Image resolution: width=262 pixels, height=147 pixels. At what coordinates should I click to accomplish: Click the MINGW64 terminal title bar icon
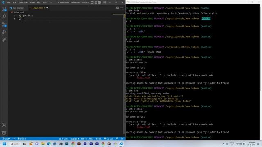click(x=128, y=2)
